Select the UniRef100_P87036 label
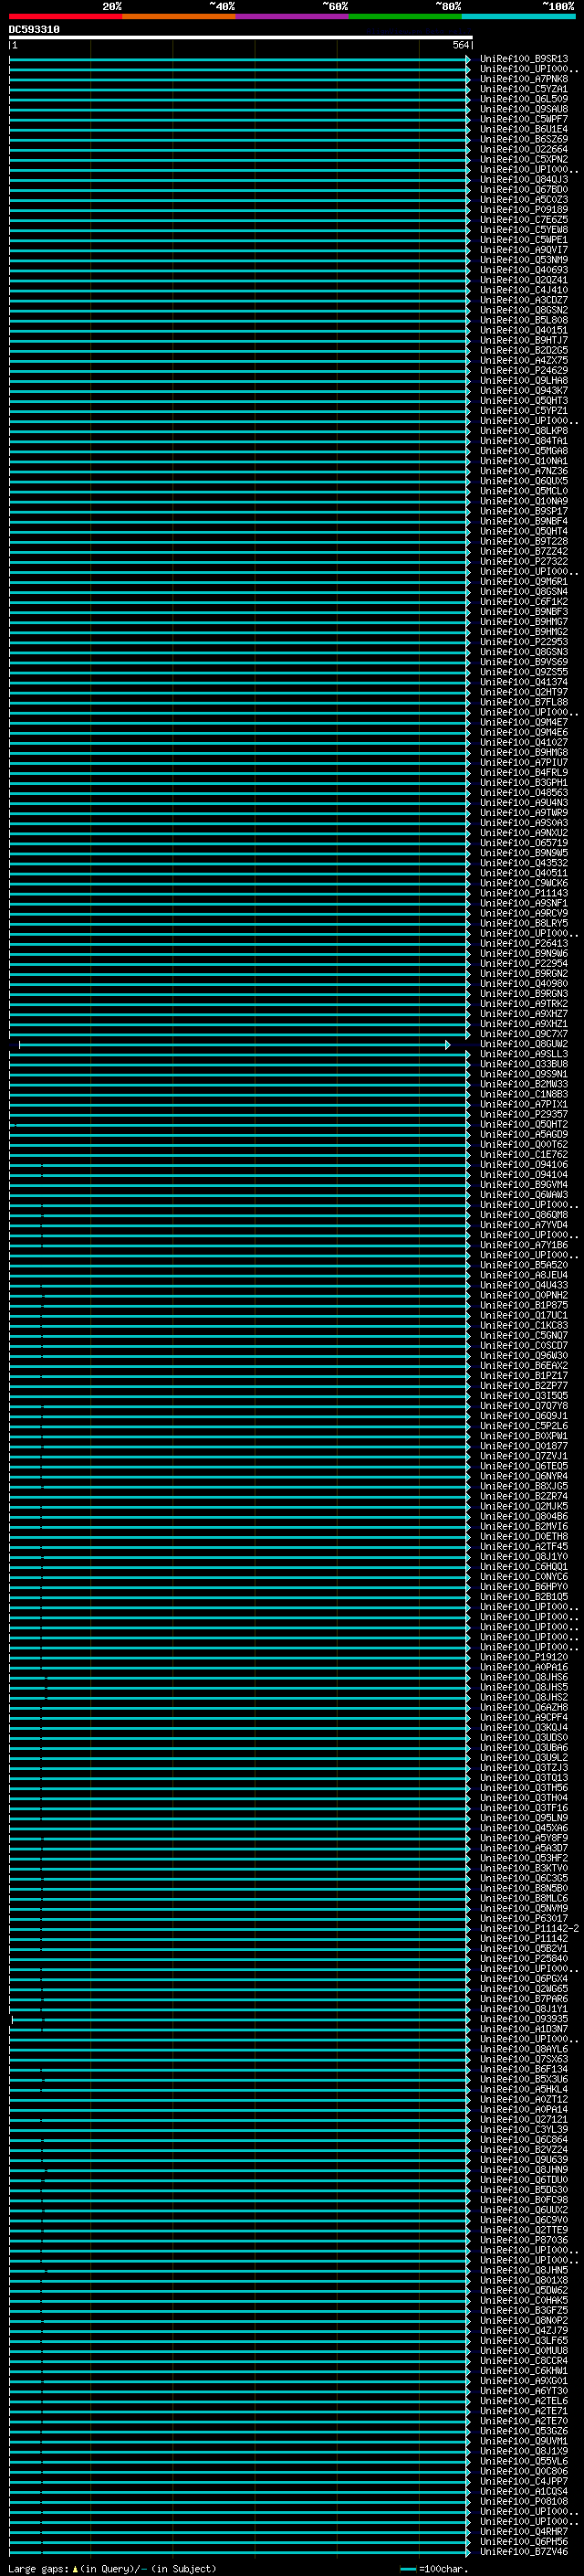 tap(523, 2240)
